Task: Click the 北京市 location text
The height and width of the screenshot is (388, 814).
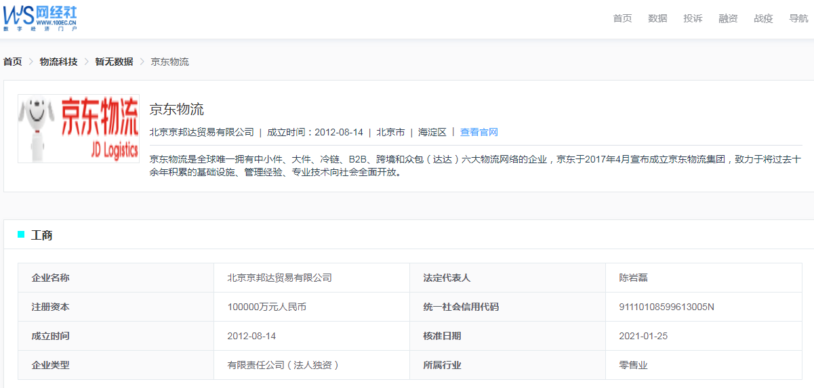Action: [390, 132]
